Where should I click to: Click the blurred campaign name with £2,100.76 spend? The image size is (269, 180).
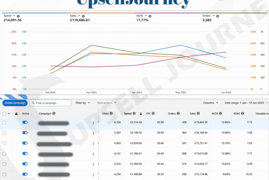[52, 134]
